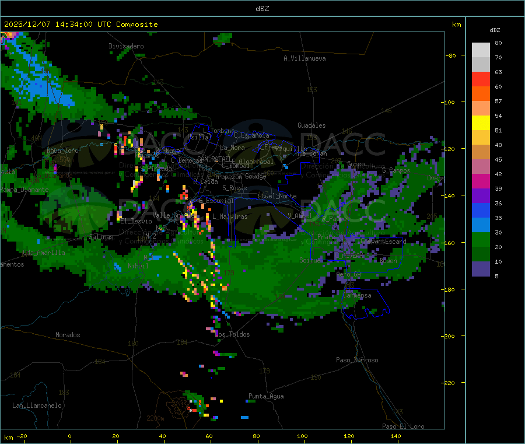
Task: Click the 'Pampa_Diamante' label
Action: tap(24, 190)
